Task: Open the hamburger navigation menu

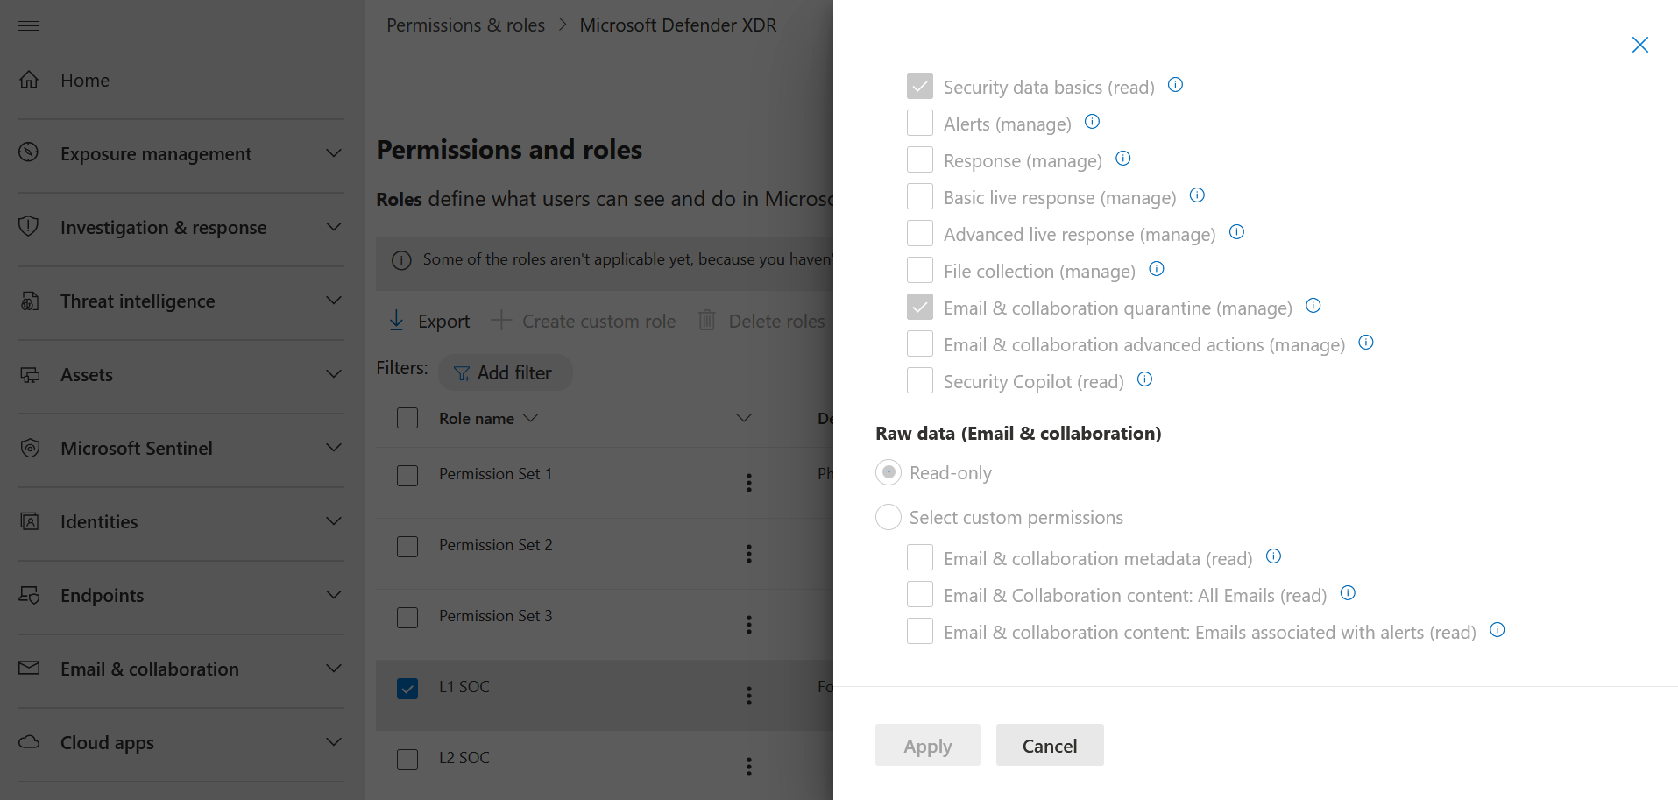Action: [28, 25]
